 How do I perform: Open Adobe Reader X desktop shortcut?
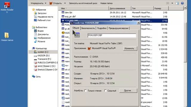click(x=7, y=7)
